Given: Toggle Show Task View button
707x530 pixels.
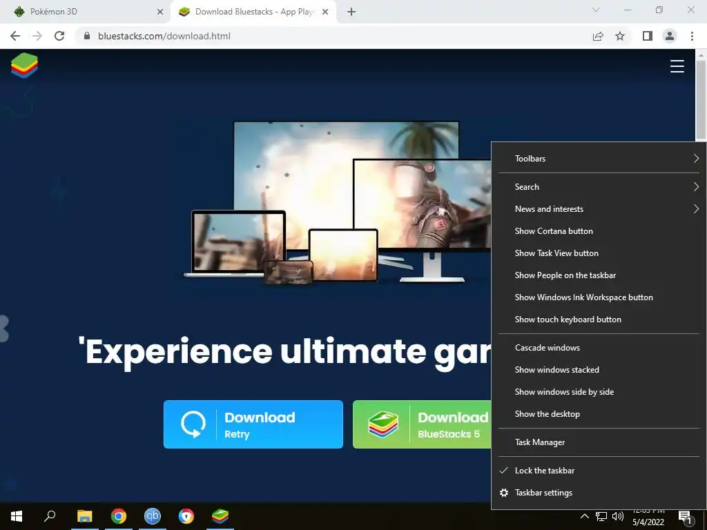Looking at the screenshot, I should click(x=599, y=253).
